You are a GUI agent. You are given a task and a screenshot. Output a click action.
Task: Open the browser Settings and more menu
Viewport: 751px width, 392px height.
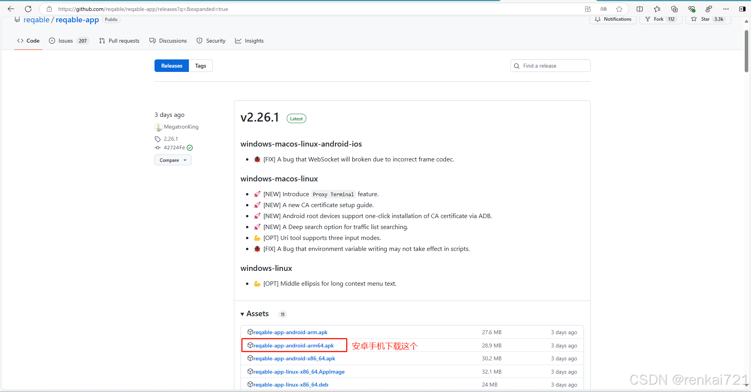(726, 9)
